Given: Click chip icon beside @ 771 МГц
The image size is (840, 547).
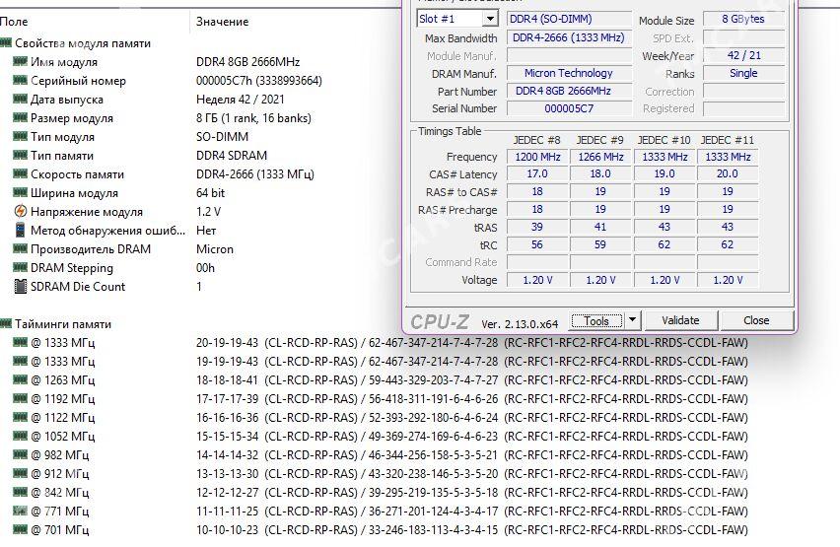Looking at the screenshot, I should point(20,512).
